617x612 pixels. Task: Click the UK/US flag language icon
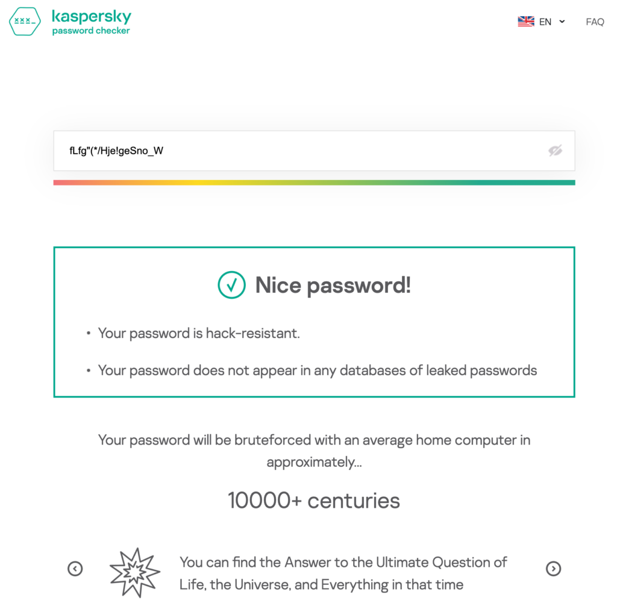tap(525, 21)
